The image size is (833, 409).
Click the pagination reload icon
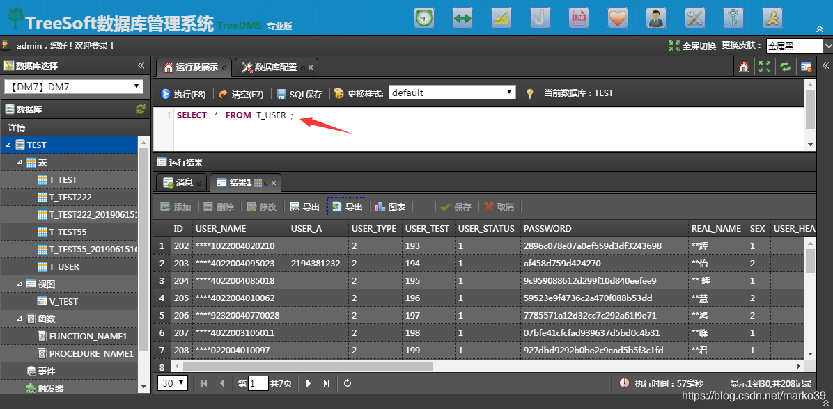pyautogui.click(x=348, y=383)
